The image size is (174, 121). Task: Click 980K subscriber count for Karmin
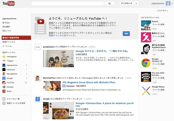click(x=155, y=29)
